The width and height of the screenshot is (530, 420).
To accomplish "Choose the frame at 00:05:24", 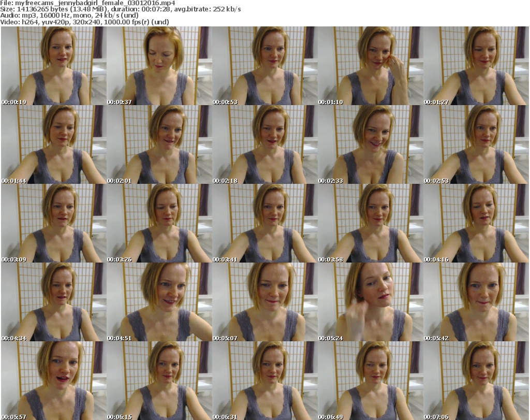I will coord(371,302).
